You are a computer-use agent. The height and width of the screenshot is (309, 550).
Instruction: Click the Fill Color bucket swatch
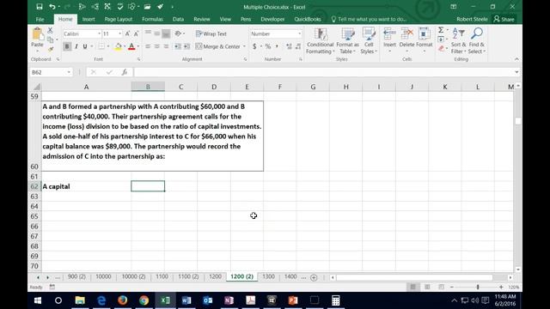click(119, 46)
